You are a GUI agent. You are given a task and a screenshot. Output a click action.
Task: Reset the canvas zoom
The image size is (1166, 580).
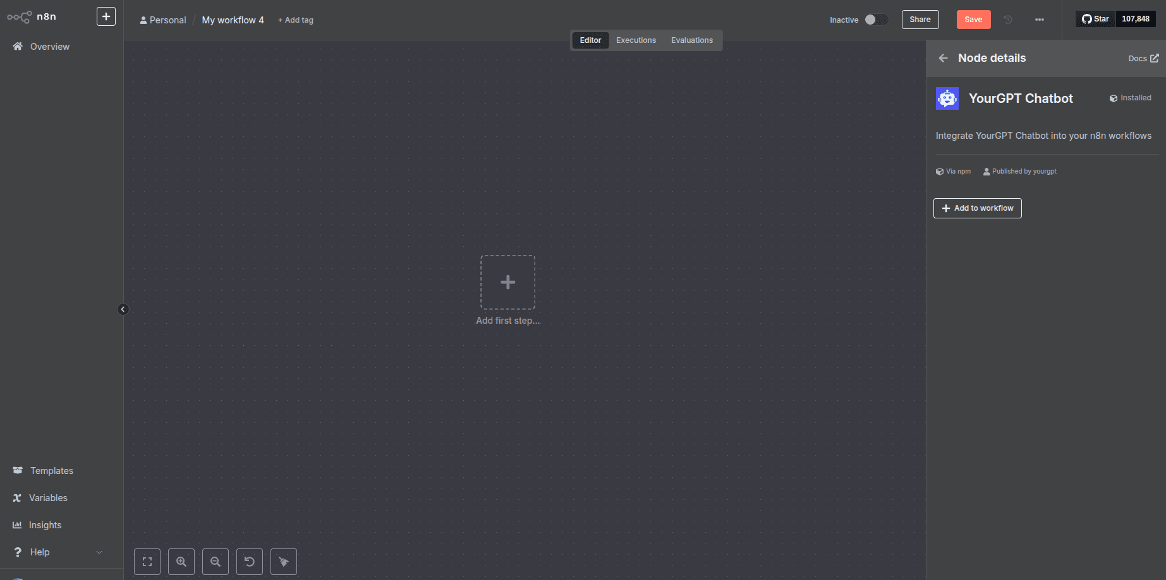tap(250, 561)
